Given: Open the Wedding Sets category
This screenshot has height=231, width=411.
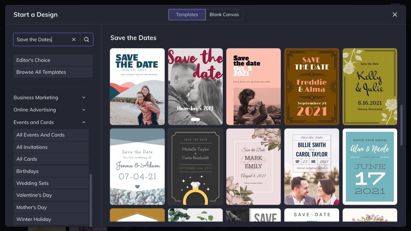Looking at the screenshot, I should point(51,183).
